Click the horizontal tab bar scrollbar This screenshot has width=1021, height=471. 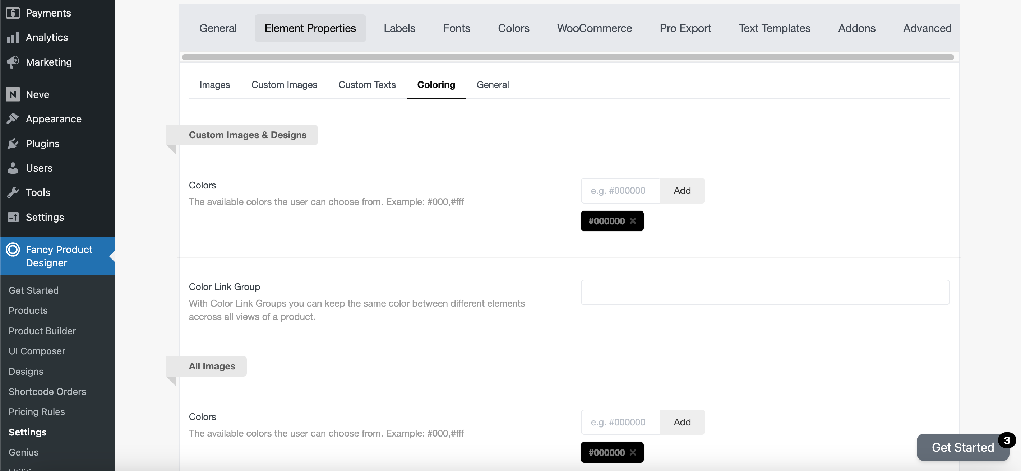click(567, 57)
